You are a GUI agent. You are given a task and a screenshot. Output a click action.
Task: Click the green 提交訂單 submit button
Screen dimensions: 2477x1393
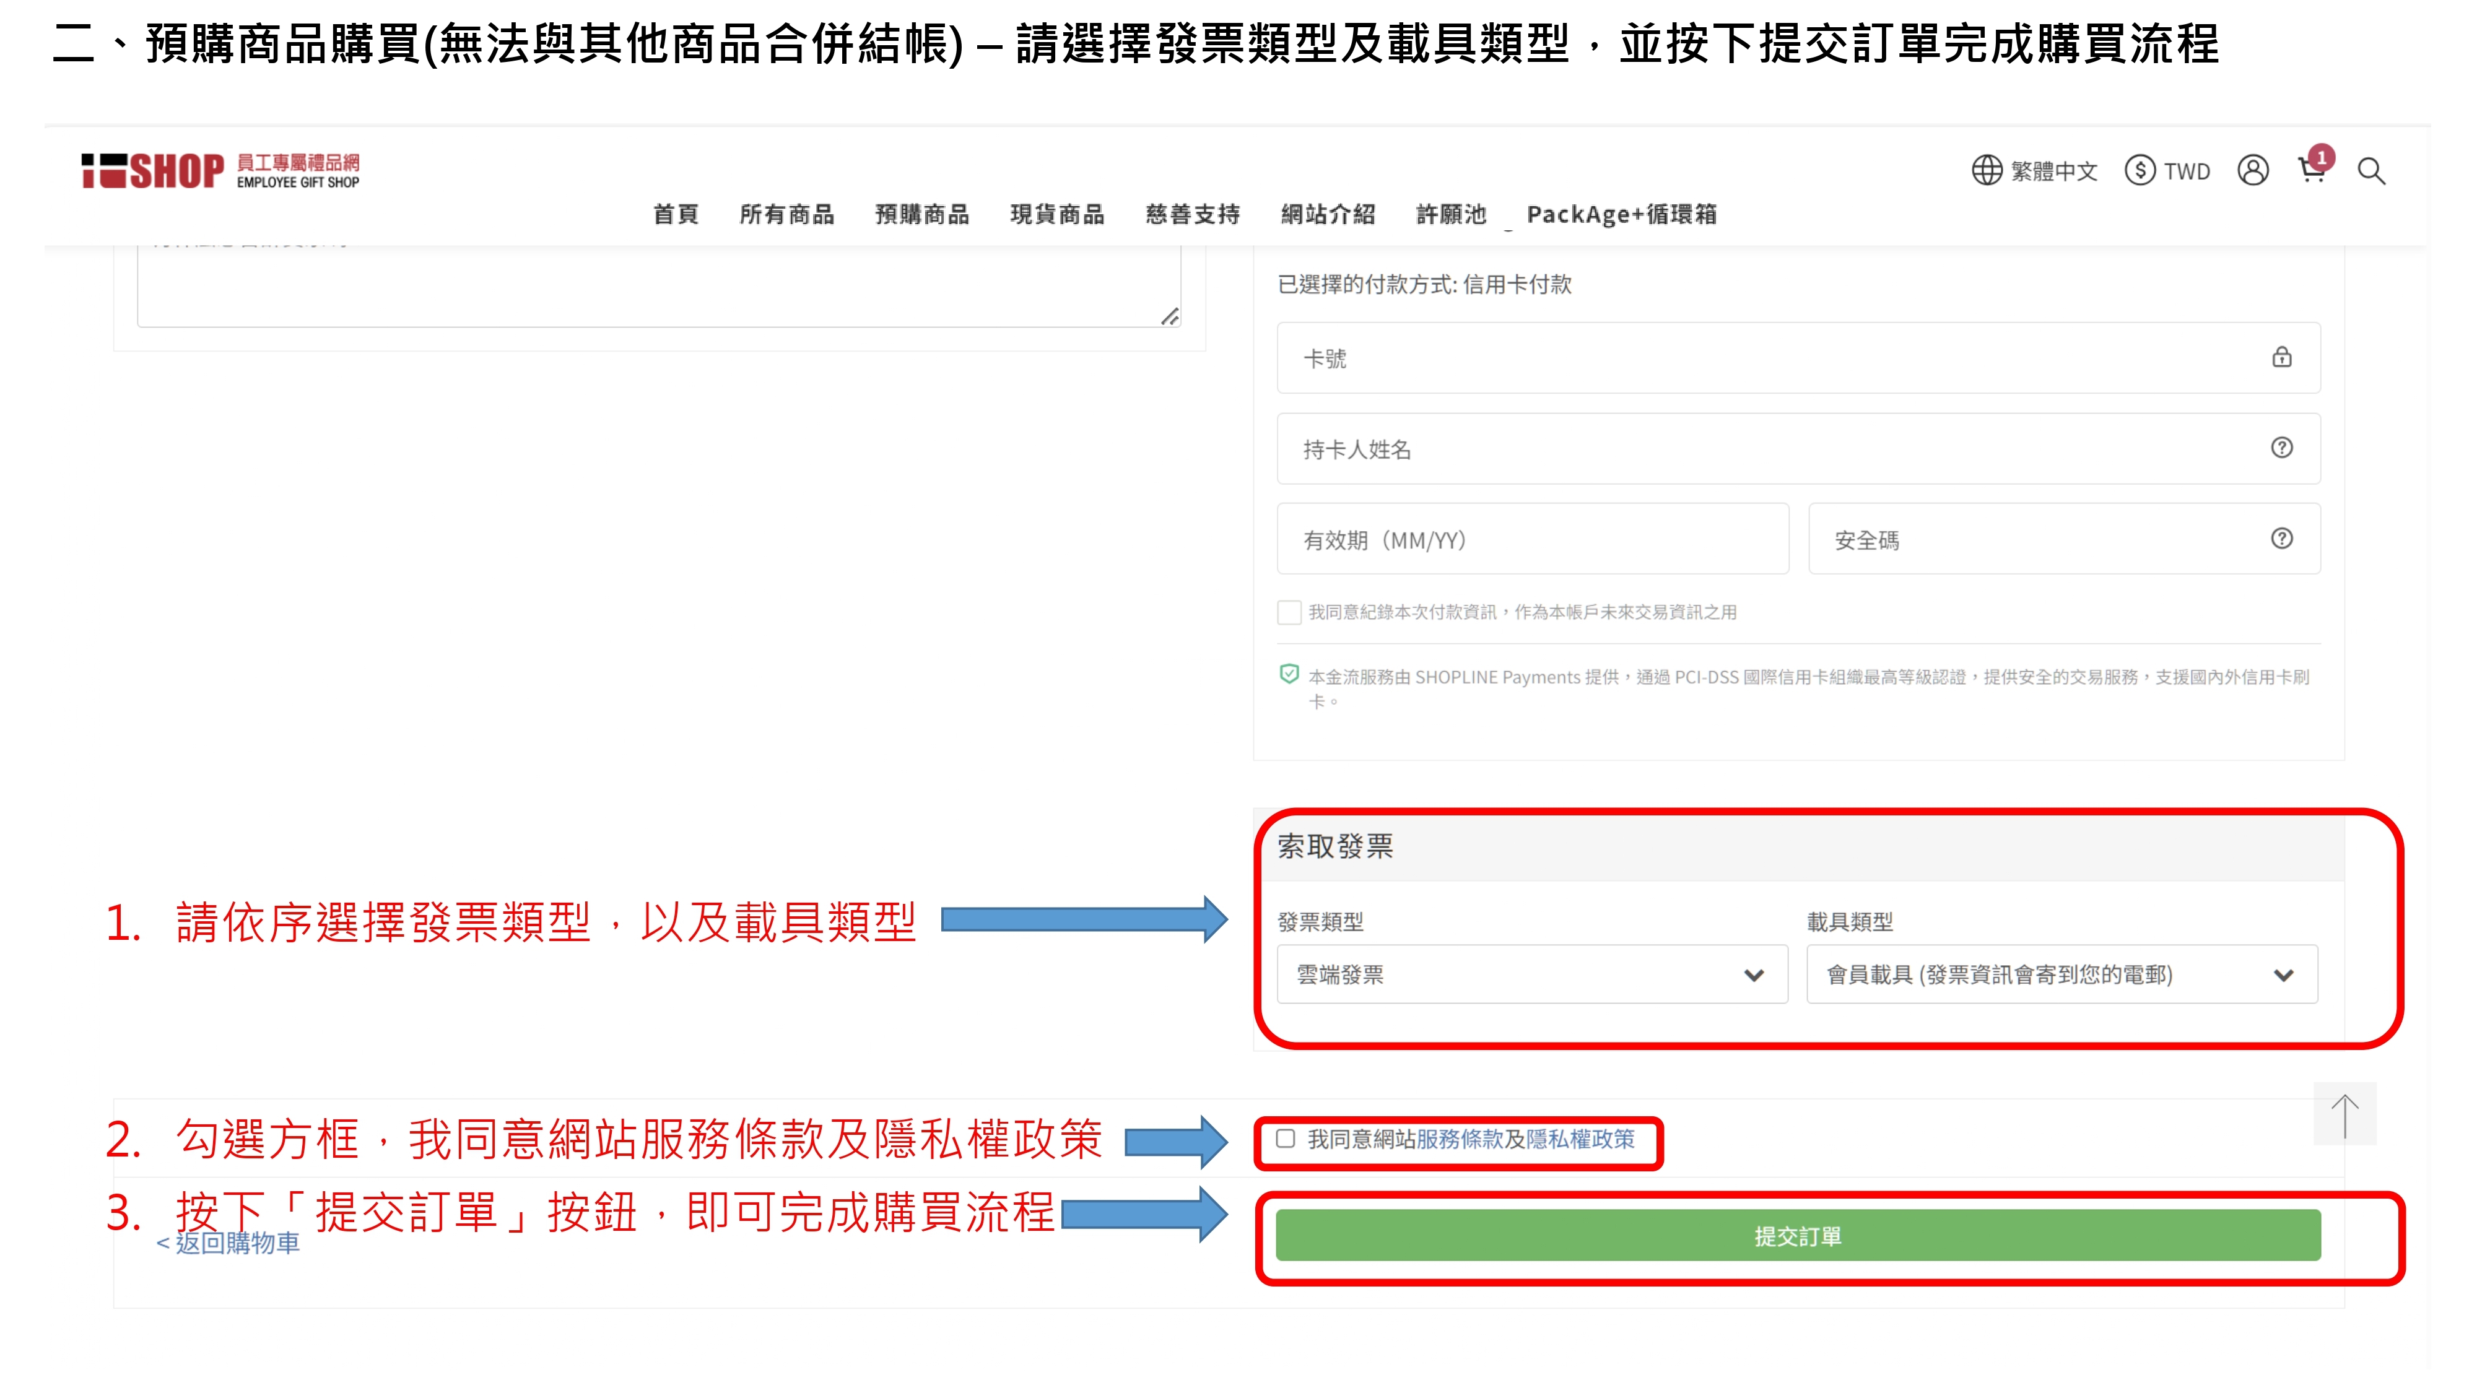[1798, 1235]
